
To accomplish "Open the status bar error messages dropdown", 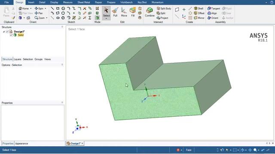I will tap(181, 150).
